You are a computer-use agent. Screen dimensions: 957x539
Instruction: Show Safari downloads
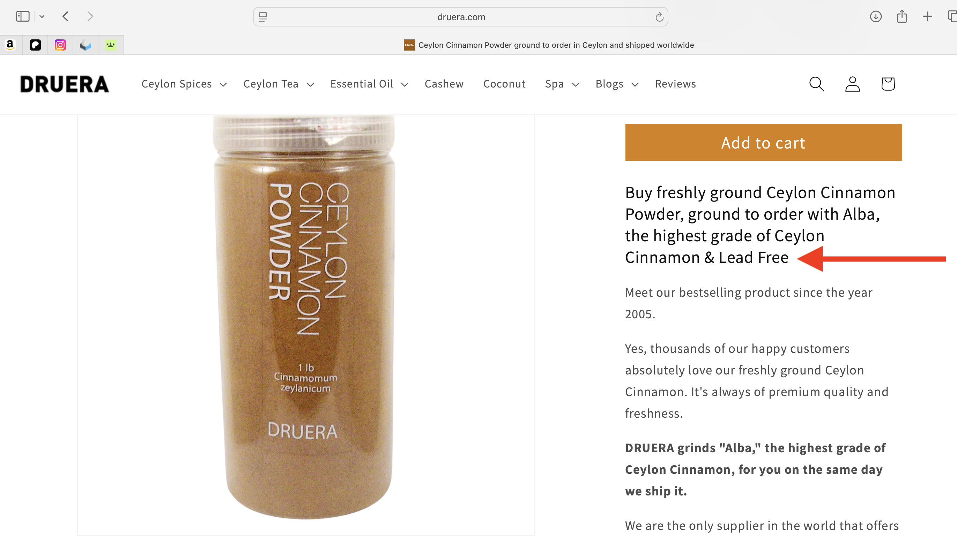pyautogui.click(x=876, y=16)
